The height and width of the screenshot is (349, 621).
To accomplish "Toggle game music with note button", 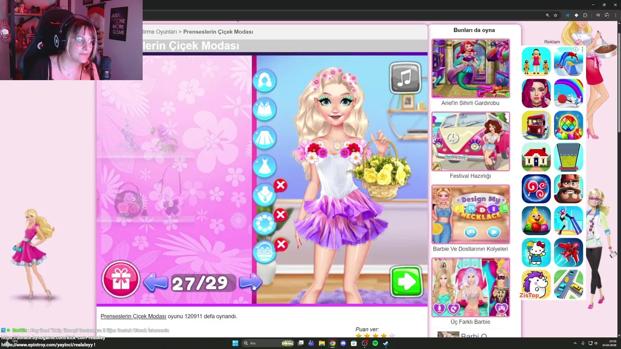I will (x=405, y=78).
